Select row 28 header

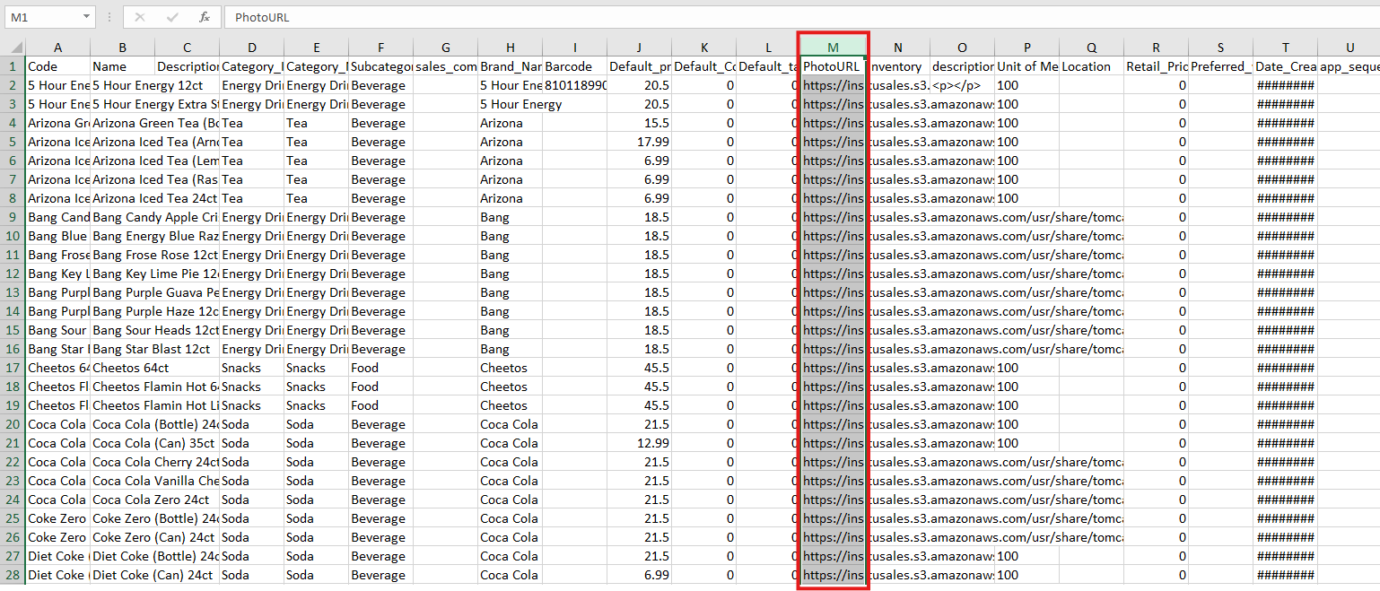(13, 575)
